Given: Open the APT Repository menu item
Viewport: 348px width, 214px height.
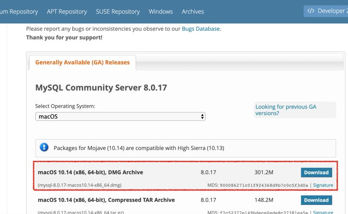Looking at the screenshot, I should 67,11.
